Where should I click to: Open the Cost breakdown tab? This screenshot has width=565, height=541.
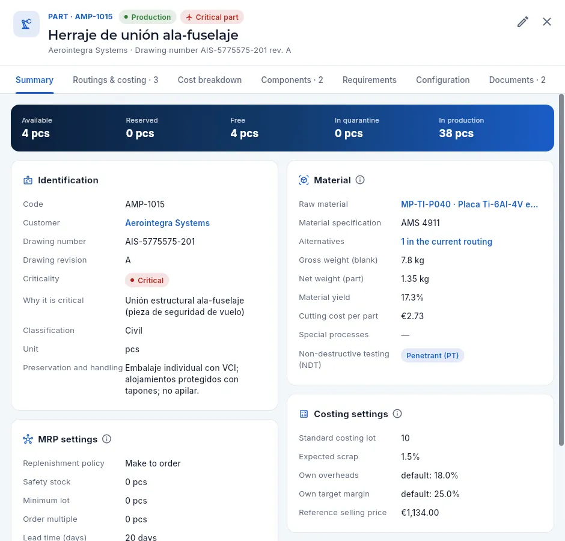[210, 80]
